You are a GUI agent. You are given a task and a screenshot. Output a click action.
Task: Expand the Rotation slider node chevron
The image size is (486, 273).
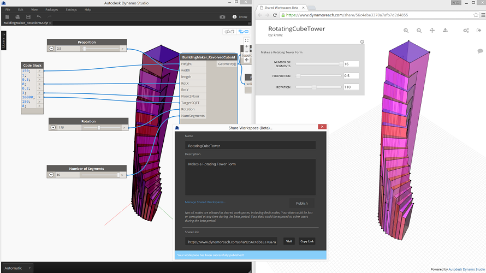coord(53,127)
